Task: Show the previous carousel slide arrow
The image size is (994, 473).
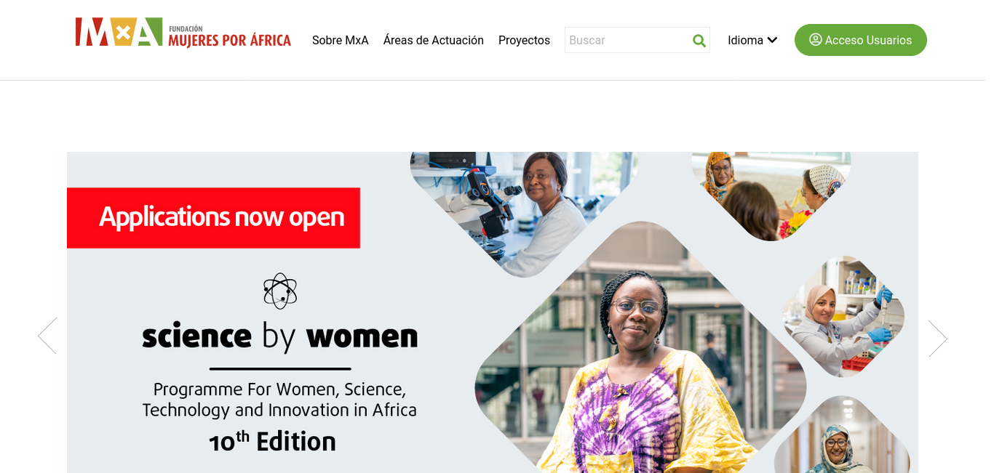Action: coord(47,336)
